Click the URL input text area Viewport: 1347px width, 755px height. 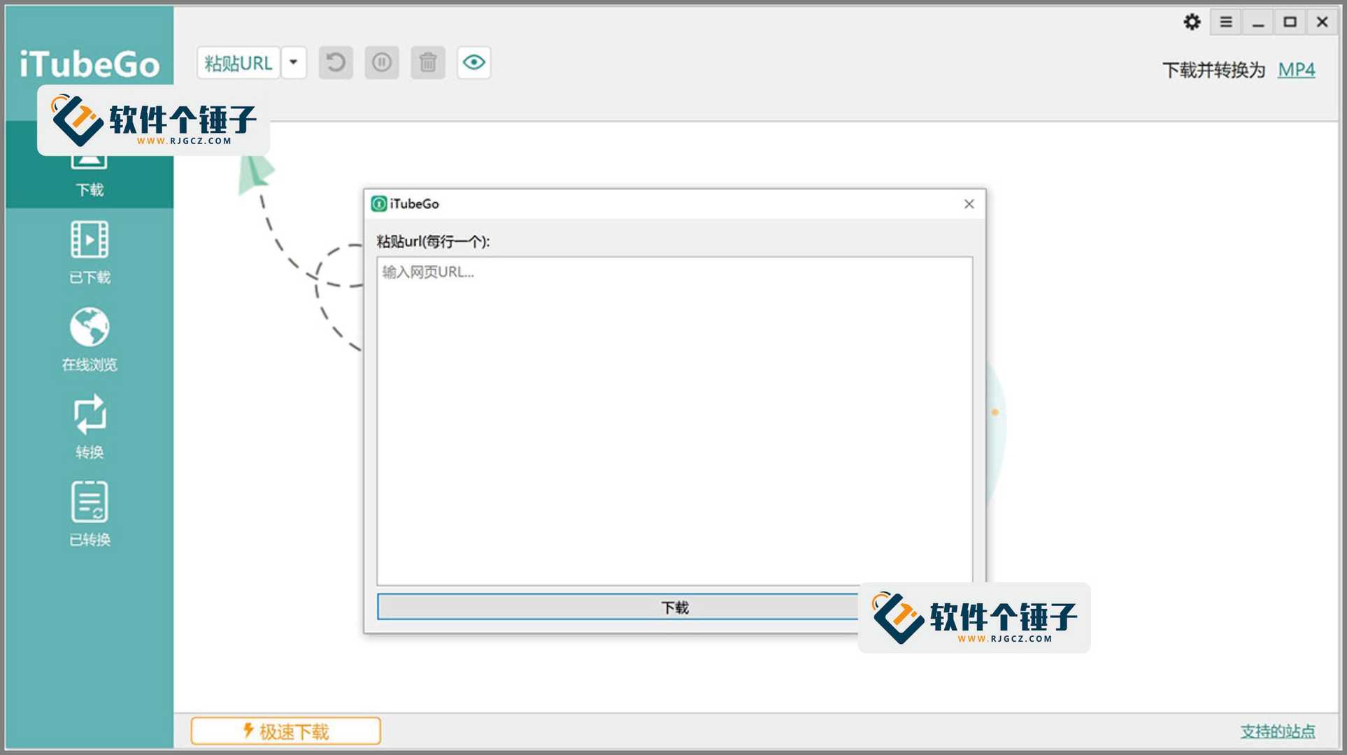coord(675,421)
